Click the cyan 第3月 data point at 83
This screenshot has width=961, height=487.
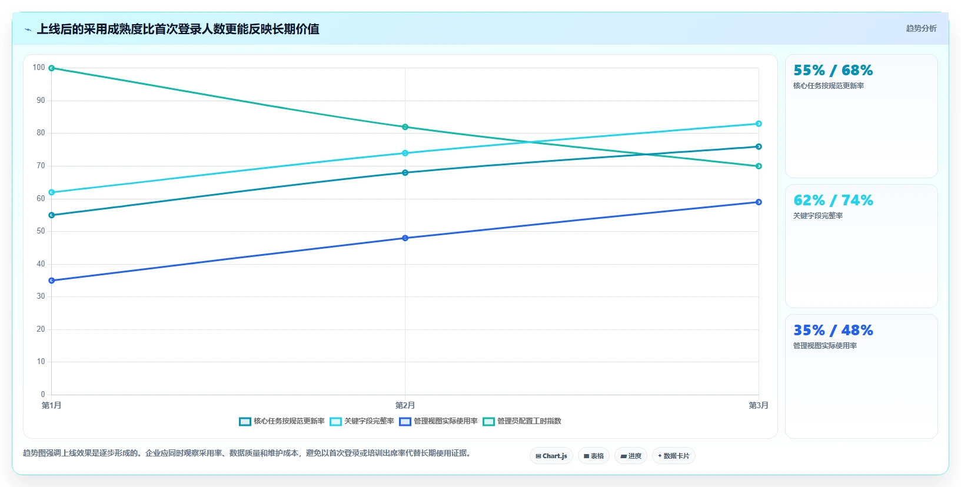coord(759,124)
